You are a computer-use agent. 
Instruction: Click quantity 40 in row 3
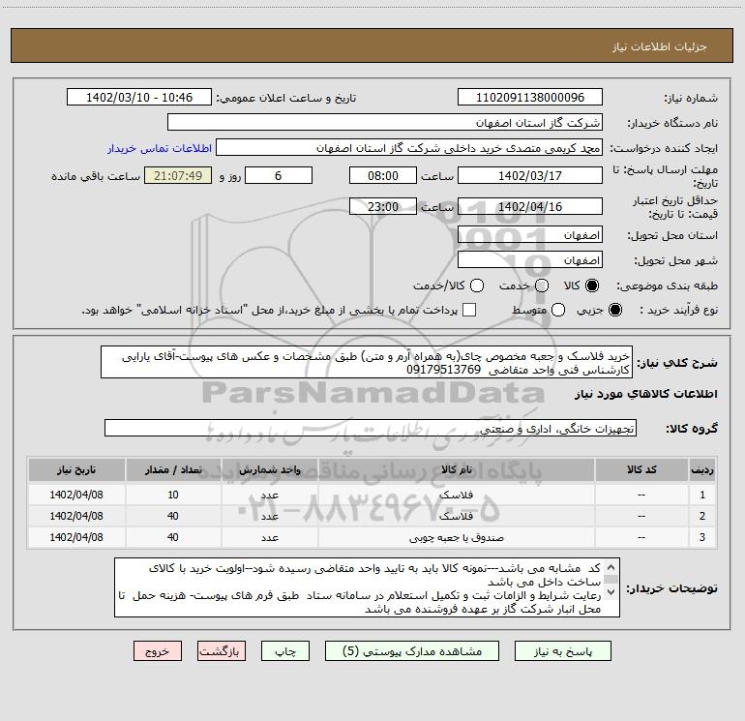coord(173,537)
